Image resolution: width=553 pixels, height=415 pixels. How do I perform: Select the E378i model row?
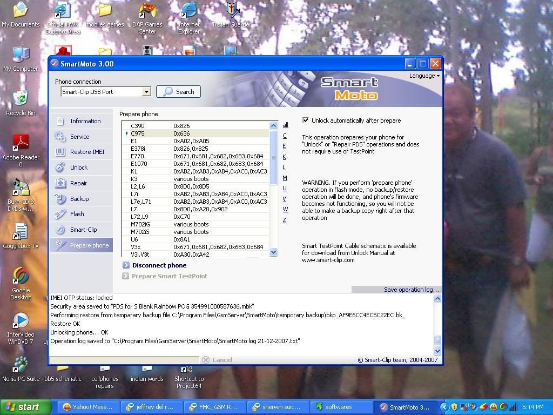coord(195,149)
